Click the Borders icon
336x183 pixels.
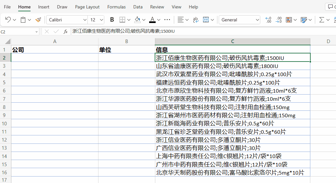pyautogui.click(x=122, y=20)
